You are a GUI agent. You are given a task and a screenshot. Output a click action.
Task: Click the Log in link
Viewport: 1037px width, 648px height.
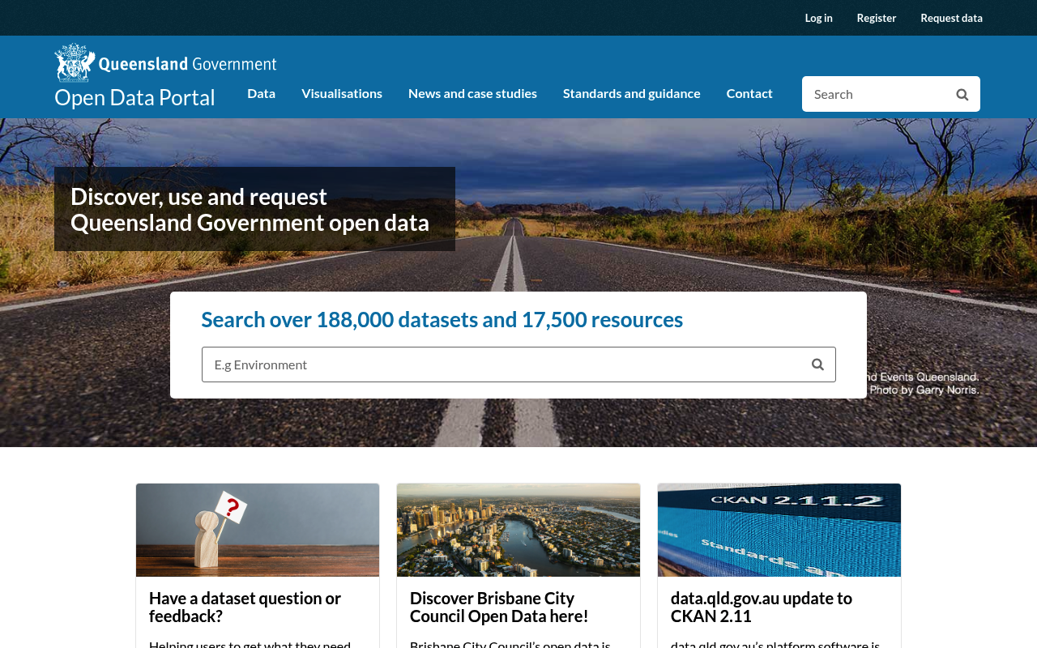pos(818,18)
